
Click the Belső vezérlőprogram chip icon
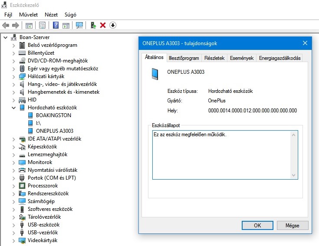[x=22, y=45]
